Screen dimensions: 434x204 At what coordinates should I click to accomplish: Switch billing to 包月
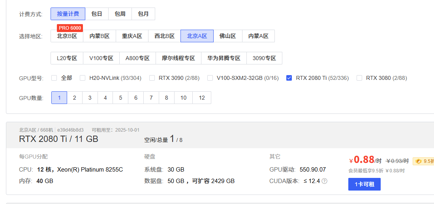pos(143,14)
